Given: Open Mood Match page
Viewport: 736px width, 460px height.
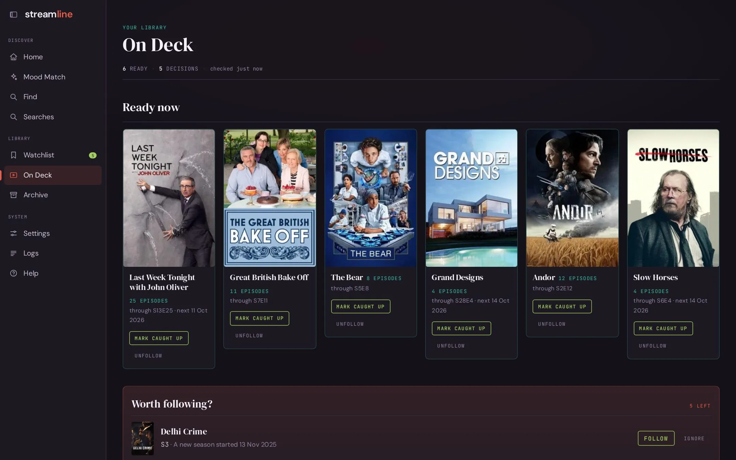Looking at the screenshot, I should 53,77.
